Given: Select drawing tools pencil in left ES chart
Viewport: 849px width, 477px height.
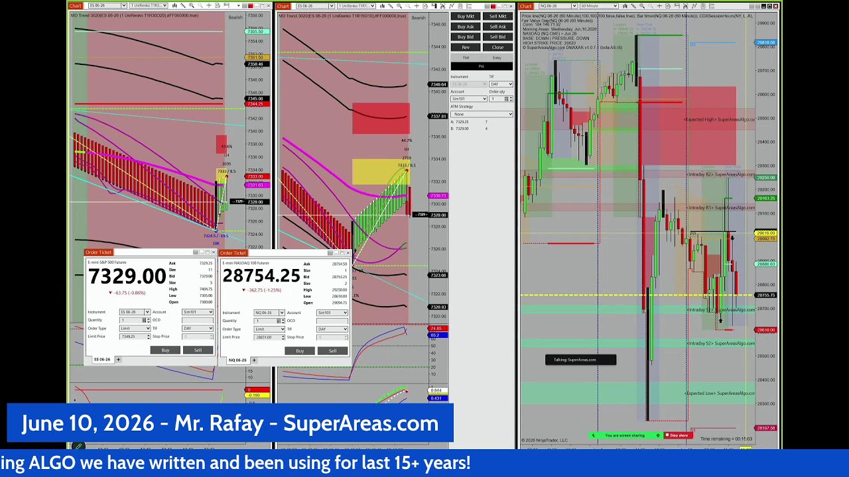Looking at the screenshot, I should pyautogui.click(x=183, y=6).
